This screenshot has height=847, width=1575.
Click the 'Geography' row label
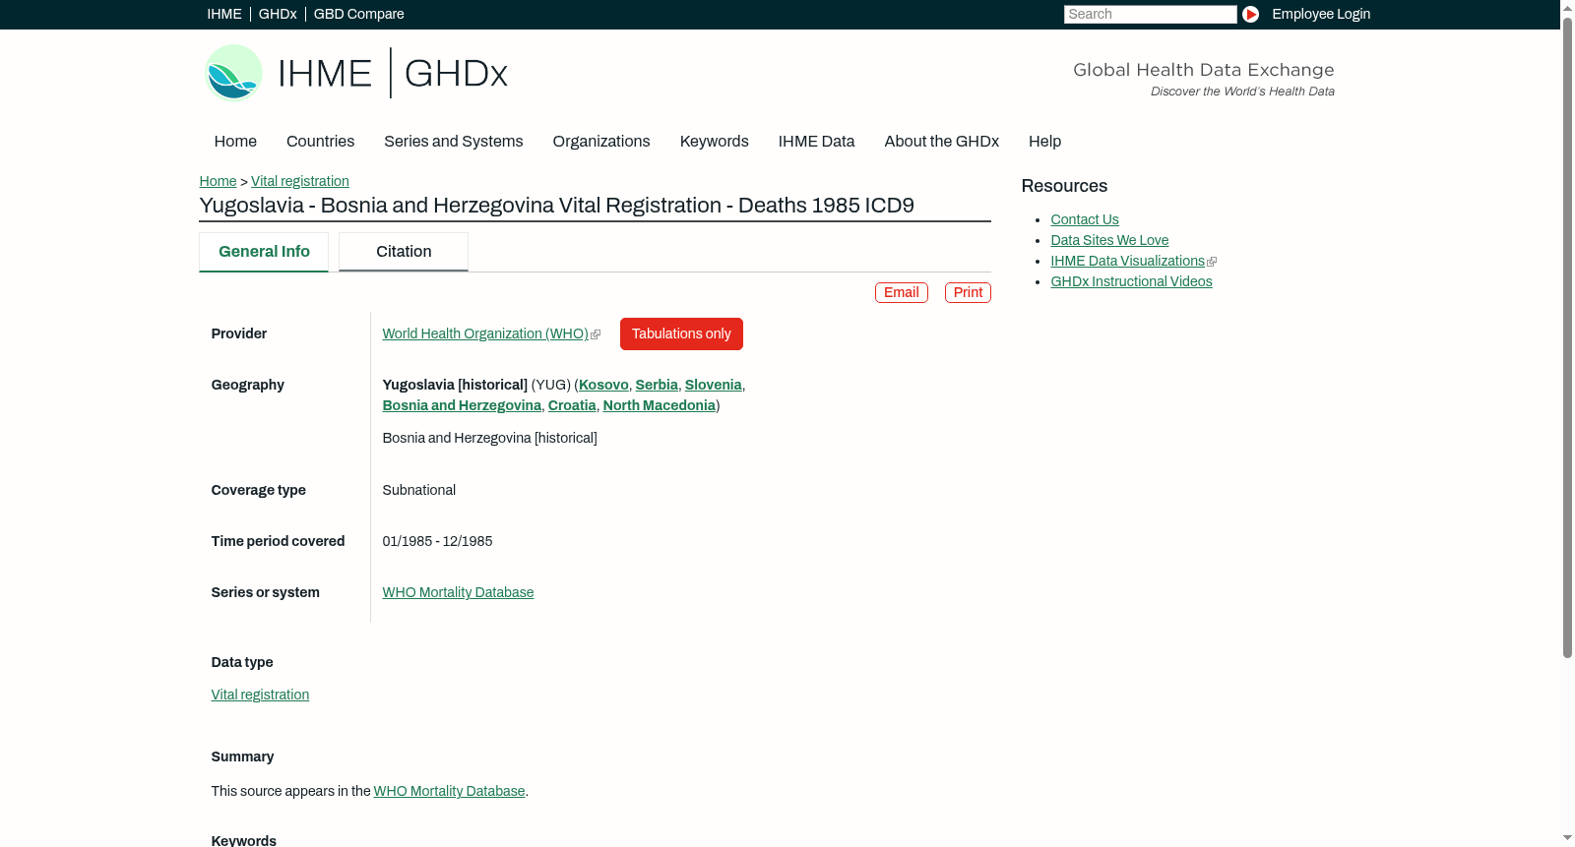(247, 386)
